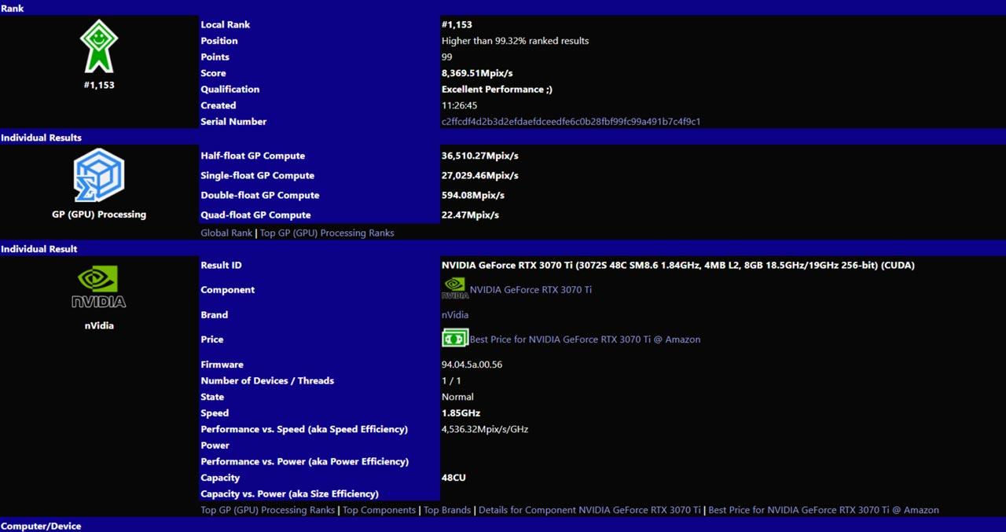1006x532 pixels.
Task: Click 'Higher than 99.32% ranked results' text
Action: click(515, 41)
